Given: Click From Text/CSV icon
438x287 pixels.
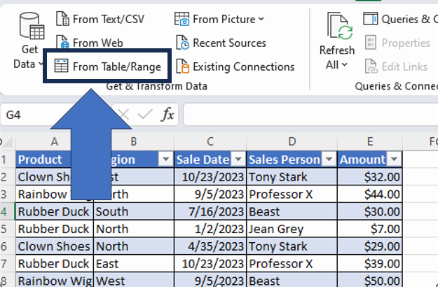Looking at the screenshot, I should click(x=62, y=19).
